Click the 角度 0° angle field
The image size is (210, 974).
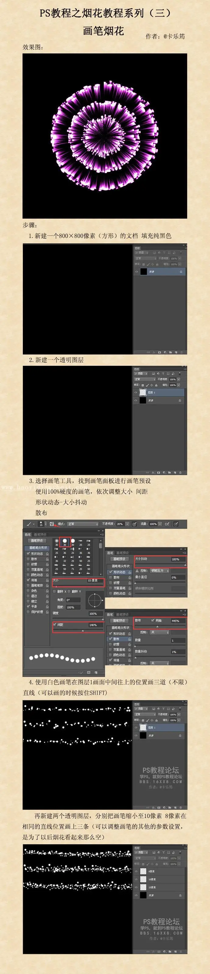[x=73, y=600]
